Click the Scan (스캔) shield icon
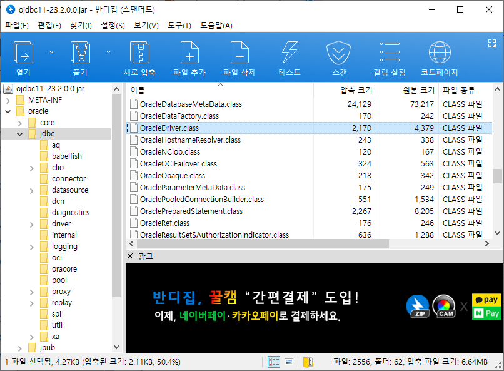Image resolution: width=504 pixels, height=371 pixels. 338,53
